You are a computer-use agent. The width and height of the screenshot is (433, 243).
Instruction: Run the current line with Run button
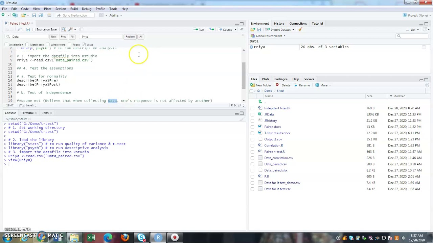point(199,30)
